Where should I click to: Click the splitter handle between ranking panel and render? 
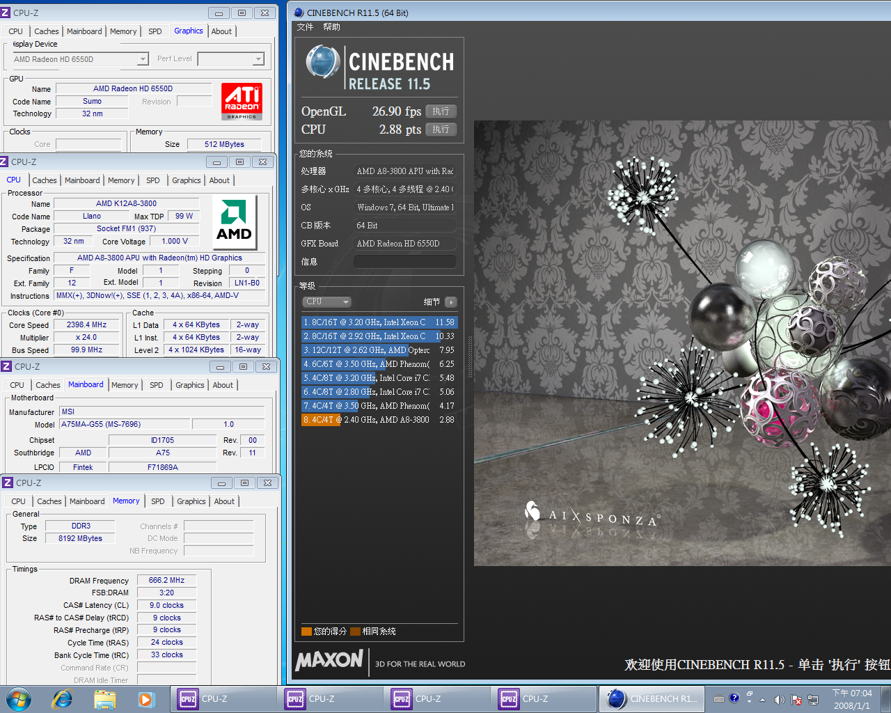pyautogui.click(x=470, y=356)
